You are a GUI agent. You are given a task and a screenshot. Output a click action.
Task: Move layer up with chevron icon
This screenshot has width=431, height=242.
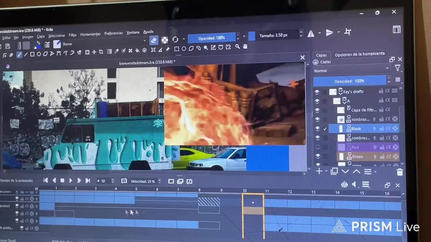(x=356, y=171)
